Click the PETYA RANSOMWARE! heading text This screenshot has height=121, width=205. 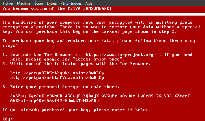coord(89,9)
